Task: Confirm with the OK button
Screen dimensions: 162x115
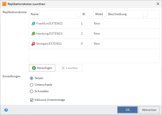Action: pos(127,110)
